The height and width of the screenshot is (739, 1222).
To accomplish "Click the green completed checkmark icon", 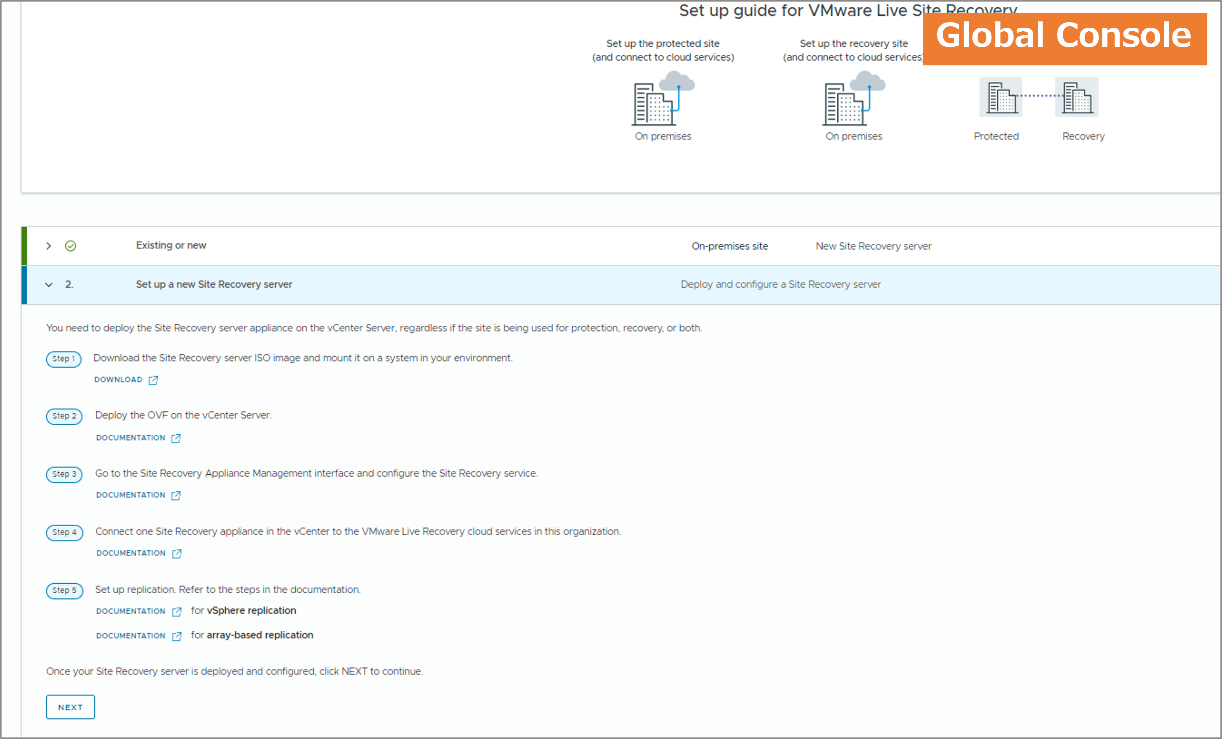I will tap(71, 246).
